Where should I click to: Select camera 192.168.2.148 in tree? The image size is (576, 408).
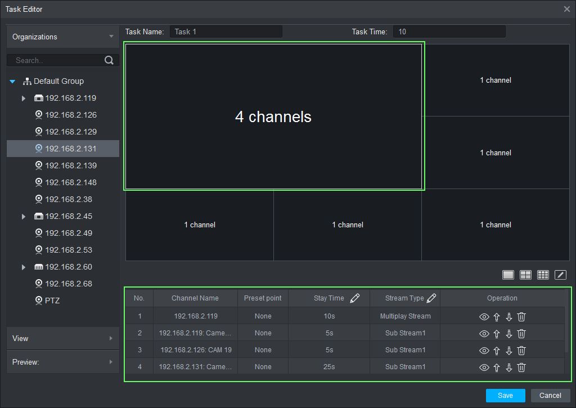point(66,183)
